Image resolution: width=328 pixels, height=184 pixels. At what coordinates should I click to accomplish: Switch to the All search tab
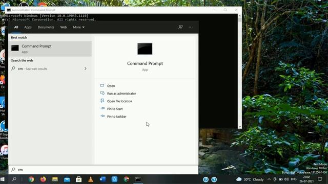click(x=16, y=27)
